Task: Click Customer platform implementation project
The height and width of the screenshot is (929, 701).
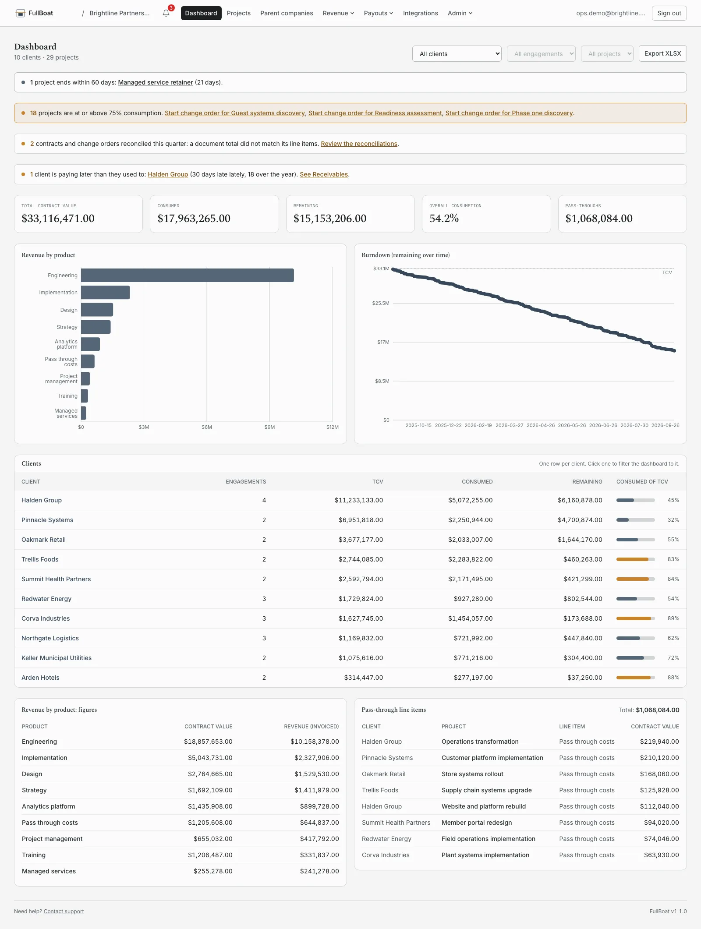Action: pyautogui.click(x=492, y=758)
